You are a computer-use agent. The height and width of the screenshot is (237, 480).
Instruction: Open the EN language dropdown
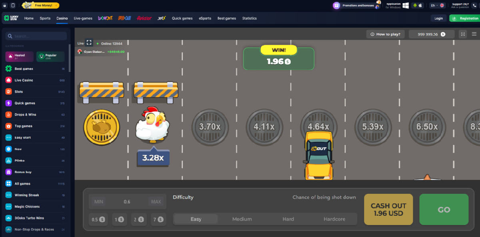point(435,5)
